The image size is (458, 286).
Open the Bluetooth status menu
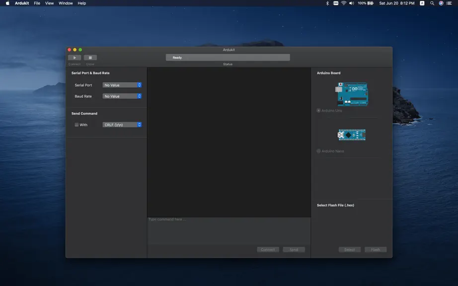pyautogui.click(x=327, y=3)
